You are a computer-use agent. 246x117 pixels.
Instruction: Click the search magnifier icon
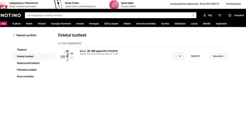[x=193, y=15]
